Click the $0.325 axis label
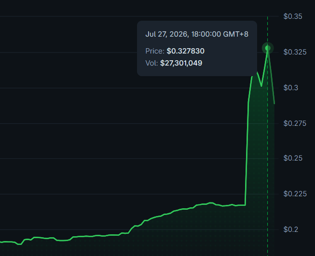 [x=295, y=52]
